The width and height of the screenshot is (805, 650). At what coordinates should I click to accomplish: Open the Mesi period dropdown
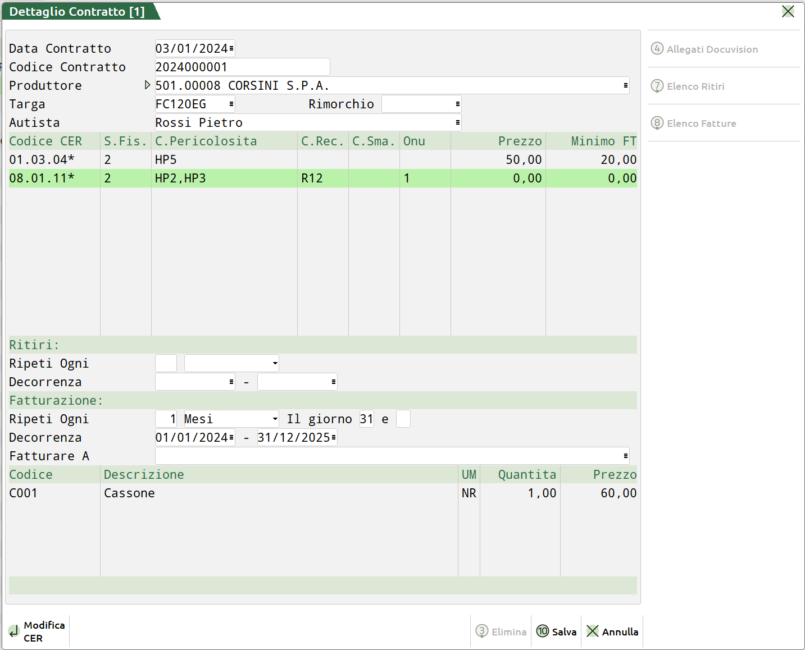(x=275, y=419)
